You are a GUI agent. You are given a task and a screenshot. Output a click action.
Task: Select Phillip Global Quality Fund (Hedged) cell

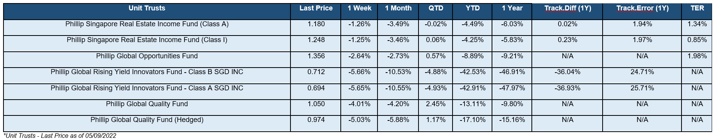click(x=147, y=120)
